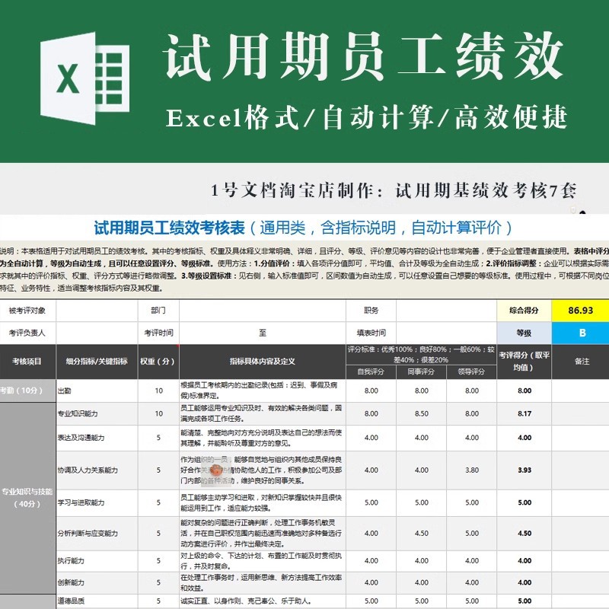Click the 备注 cell in the 出勤 row
The height and width of the screenshot is (609, 609).
point(580,391)
